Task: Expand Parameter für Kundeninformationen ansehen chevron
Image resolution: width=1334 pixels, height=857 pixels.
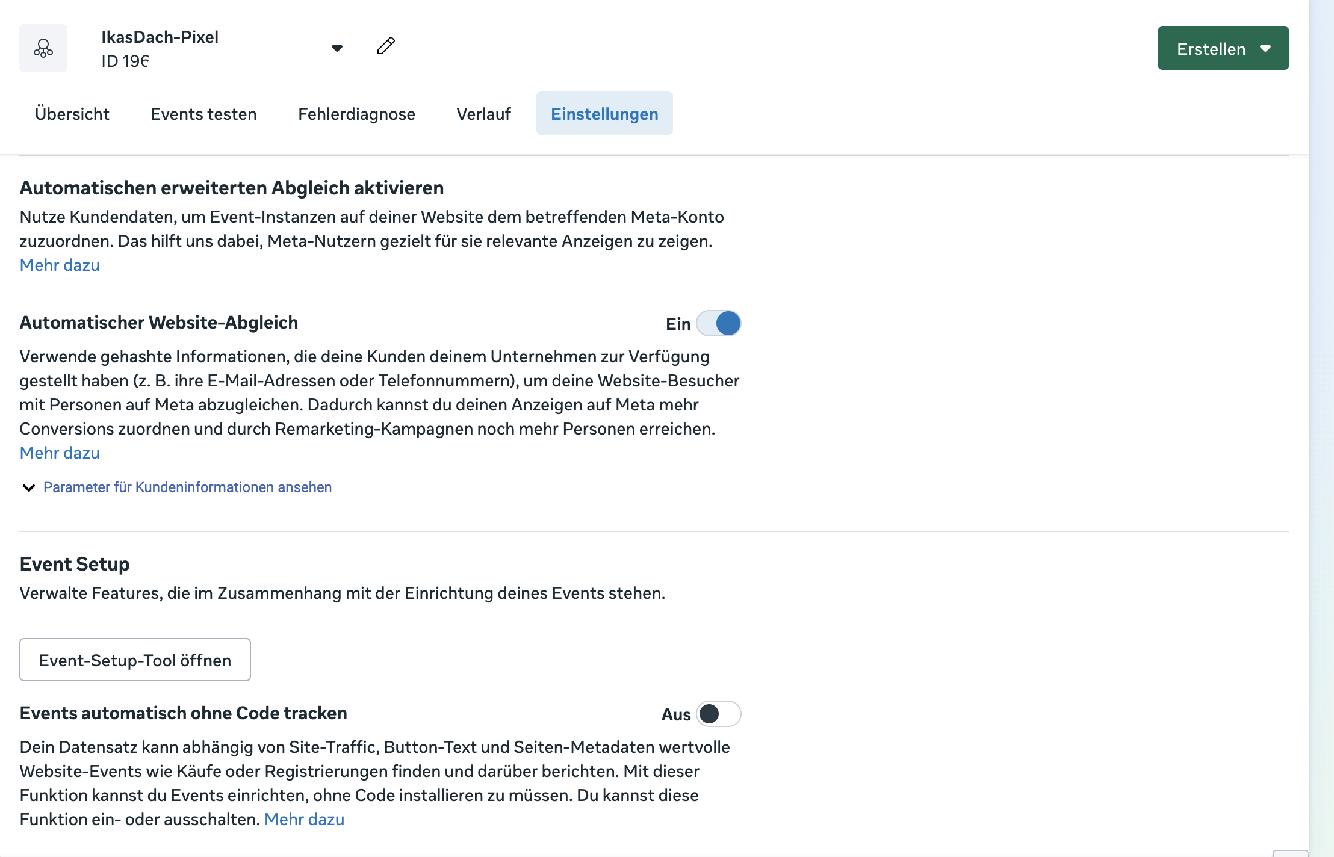Action: [28, 487]
